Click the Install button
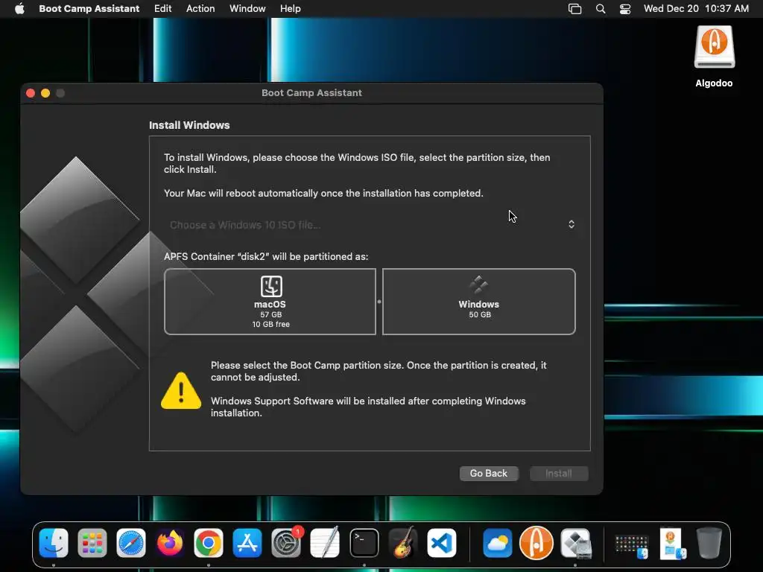 559,473
